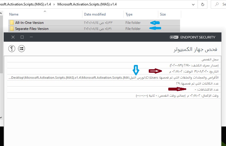Sort files by Type column header
The image size is (226, 146).
pos(129,14)
